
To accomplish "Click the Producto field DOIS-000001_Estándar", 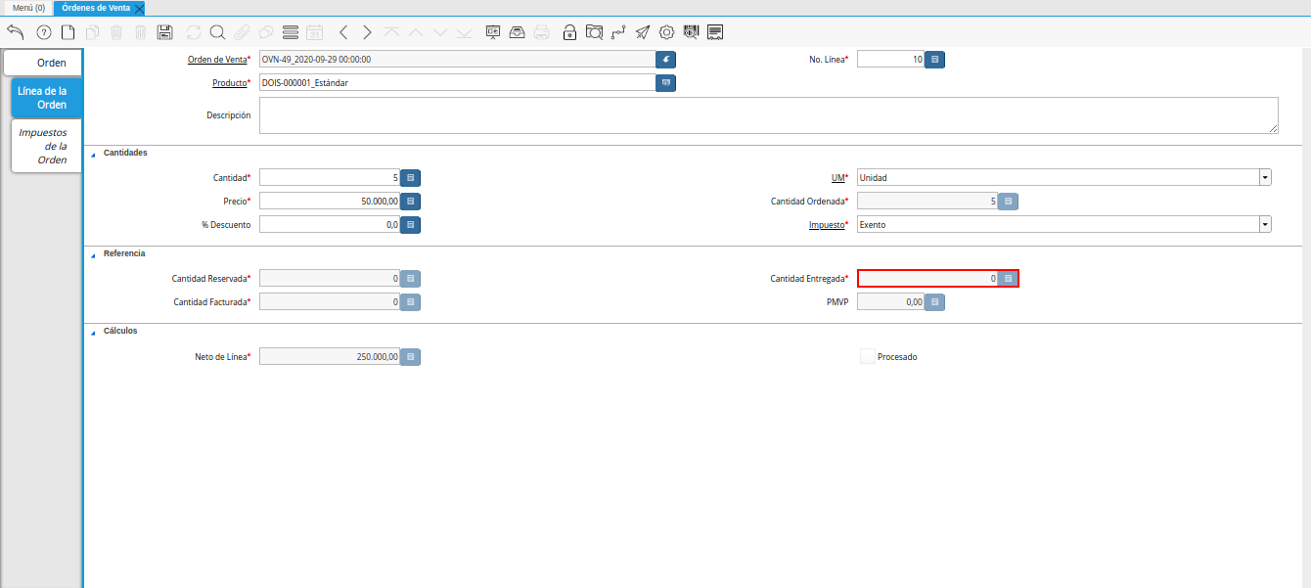I will [457, 83].
